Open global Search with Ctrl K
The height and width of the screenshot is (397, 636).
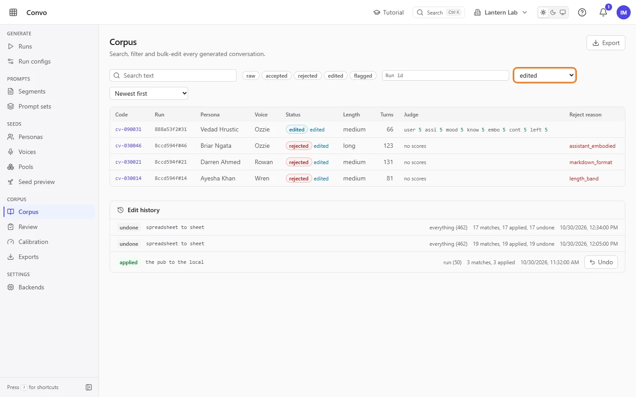pos(439,12)
